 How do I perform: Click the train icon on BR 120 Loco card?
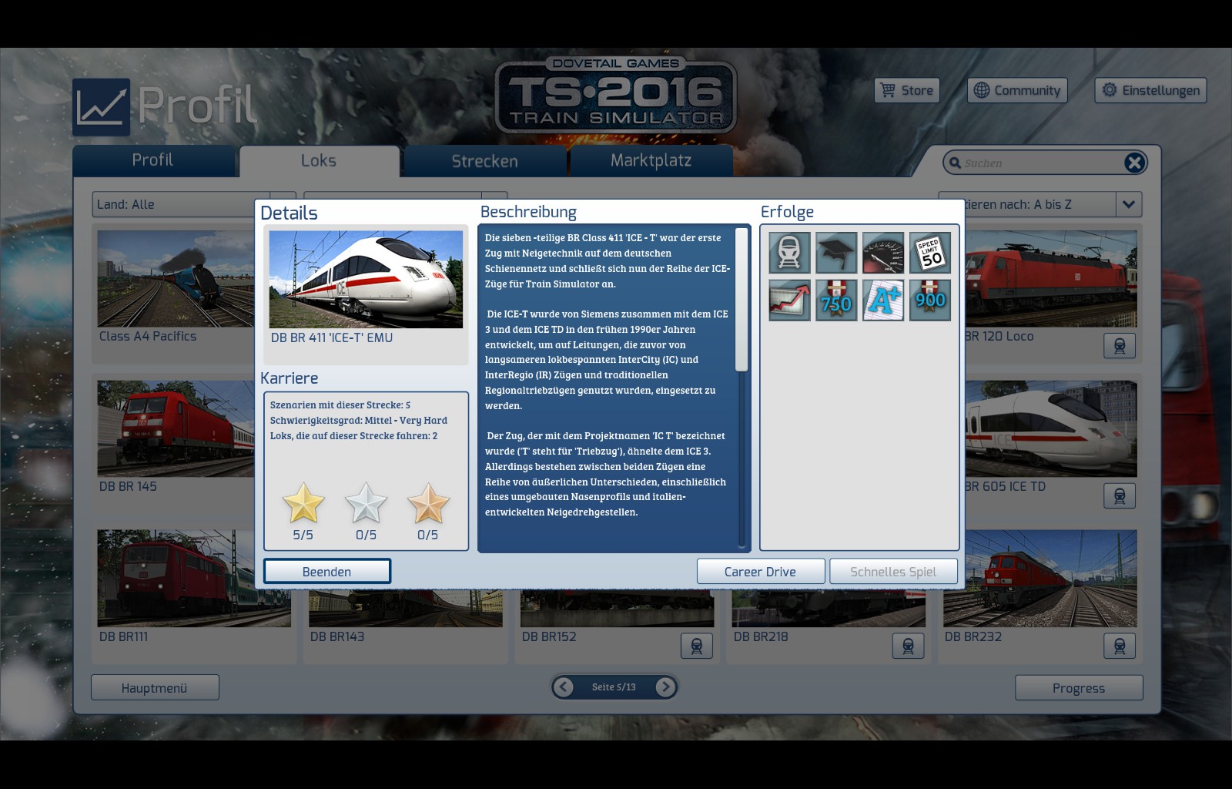(x=1120, y=346)
